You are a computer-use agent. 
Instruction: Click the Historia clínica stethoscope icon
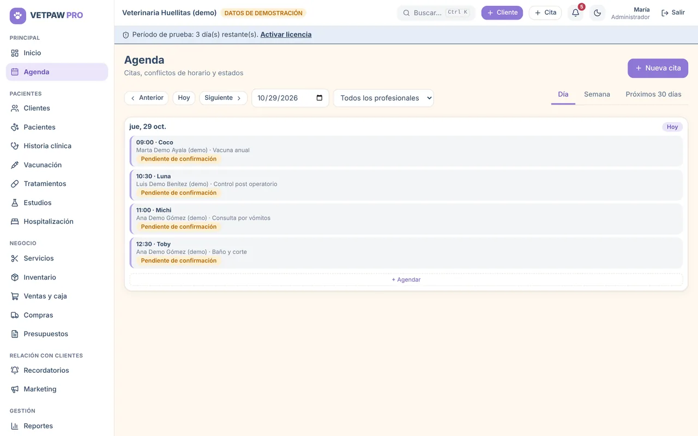point(15,146)
